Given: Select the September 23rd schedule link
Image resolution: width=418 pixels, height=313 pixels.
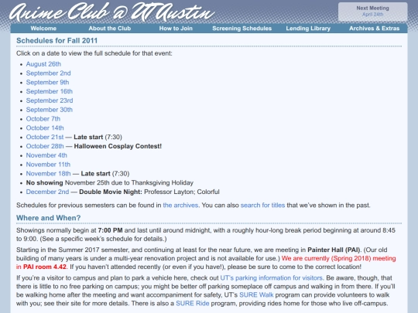Looking at the screenshot, I should (x=50, y=100).
